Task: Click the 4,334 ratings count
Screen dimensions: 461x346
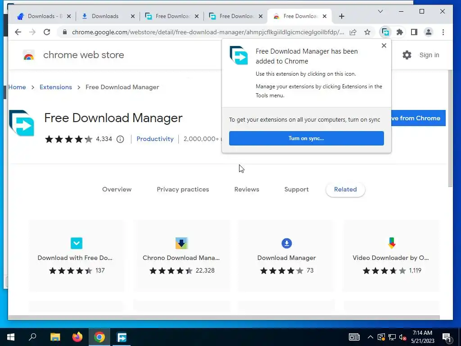Action: pyautogui.click(x=104, y=139)
